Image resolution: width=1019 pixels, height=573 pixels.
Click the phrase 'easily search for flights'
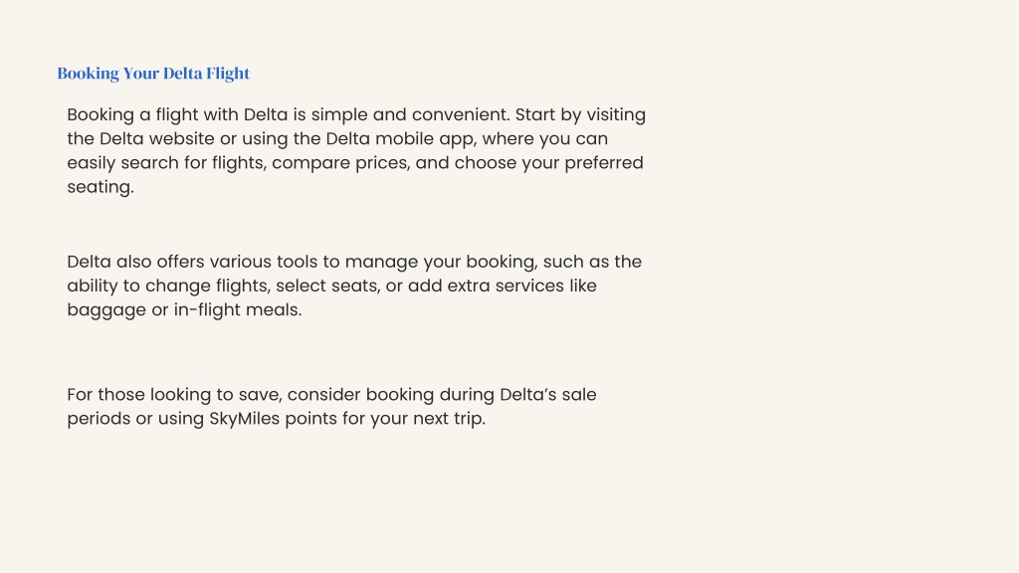[x=166, y=163]
